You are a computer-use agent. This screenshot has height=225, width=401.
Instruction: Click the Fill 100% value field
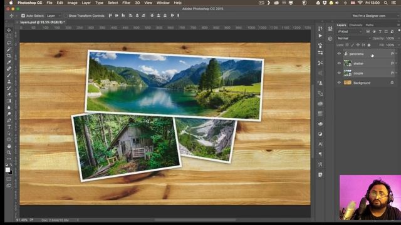pos(390,45)
